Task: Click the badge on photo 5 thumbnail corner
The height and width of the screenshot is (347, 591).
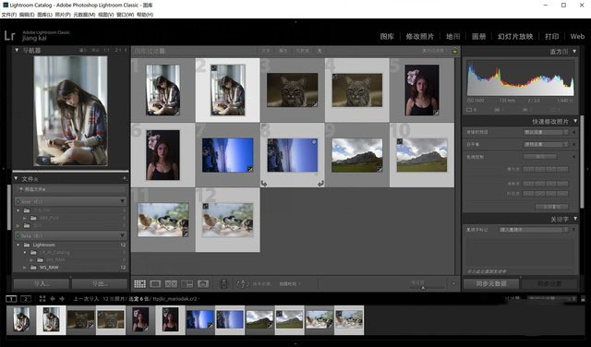Action: coord(436,113)
